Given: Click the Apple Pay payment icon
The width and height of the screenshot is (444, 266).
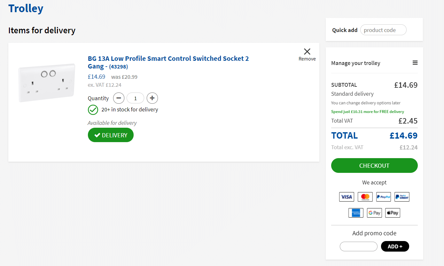Looking at the screenshot, I should click(x=393, y=213).
